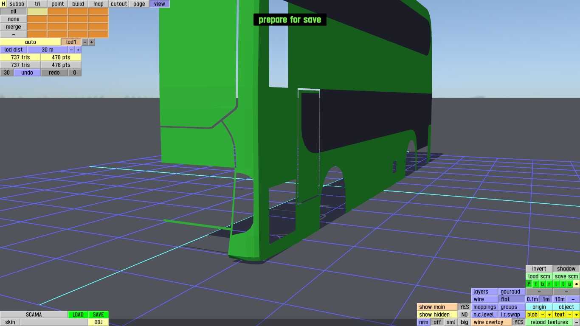580x326 pixels.
Task: Switch to the f (front) view
Action: 536,284
